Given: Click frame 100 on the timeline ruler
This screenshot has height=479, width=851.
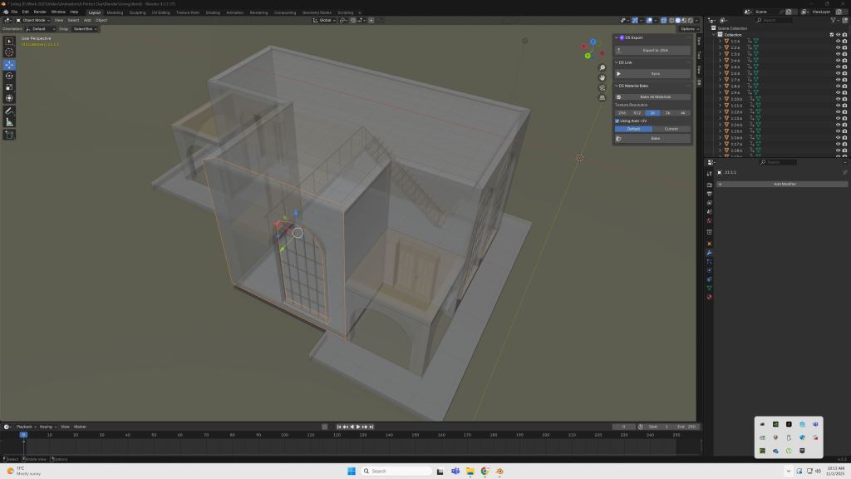Looking at the screenshot, I should [x=284, y=434].
